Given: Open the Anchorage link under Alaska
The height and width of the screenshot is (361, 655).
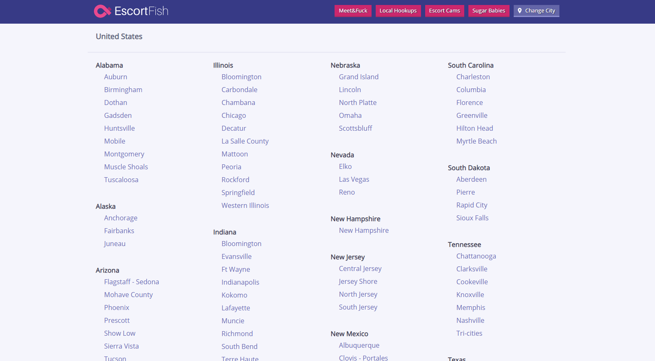Looking at the screenshot, I should (121, 218).
